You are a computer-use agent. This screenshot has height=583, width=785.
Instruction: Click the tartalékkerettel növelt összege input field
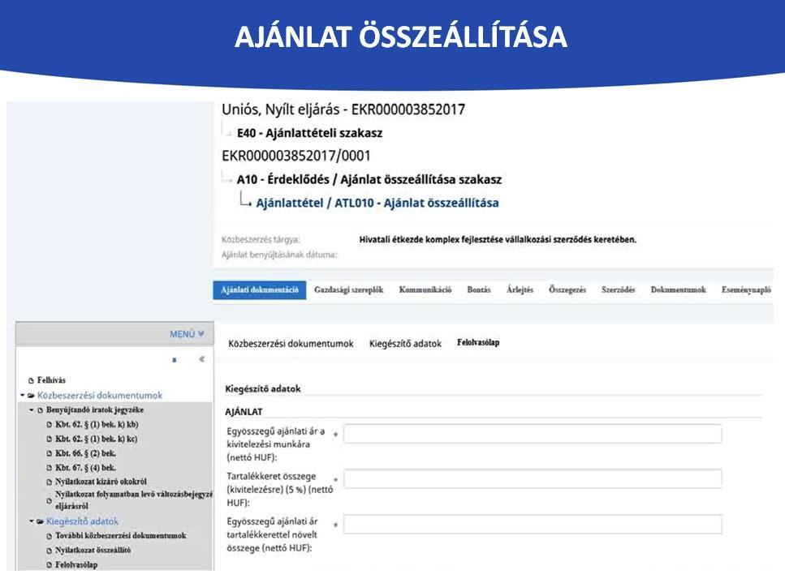click(x=533, y=524)
